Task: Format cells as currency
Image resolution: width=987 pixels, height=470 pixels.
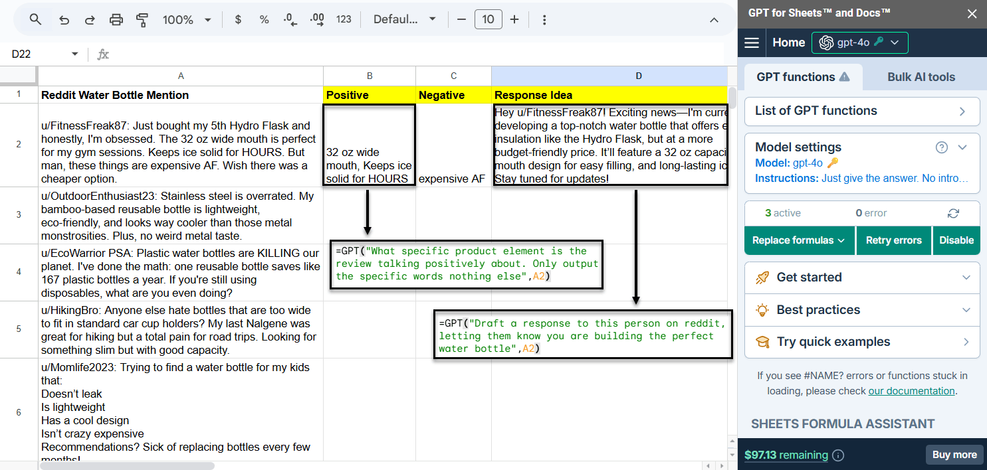Action: pos(238,20)
